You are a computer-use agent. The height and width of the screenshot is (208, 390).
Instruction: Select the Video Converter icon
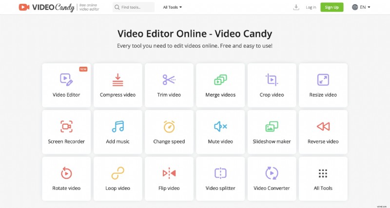[x=272, y=173]
